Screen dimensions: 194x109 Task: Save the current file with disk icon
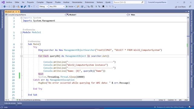pos(22,7)
